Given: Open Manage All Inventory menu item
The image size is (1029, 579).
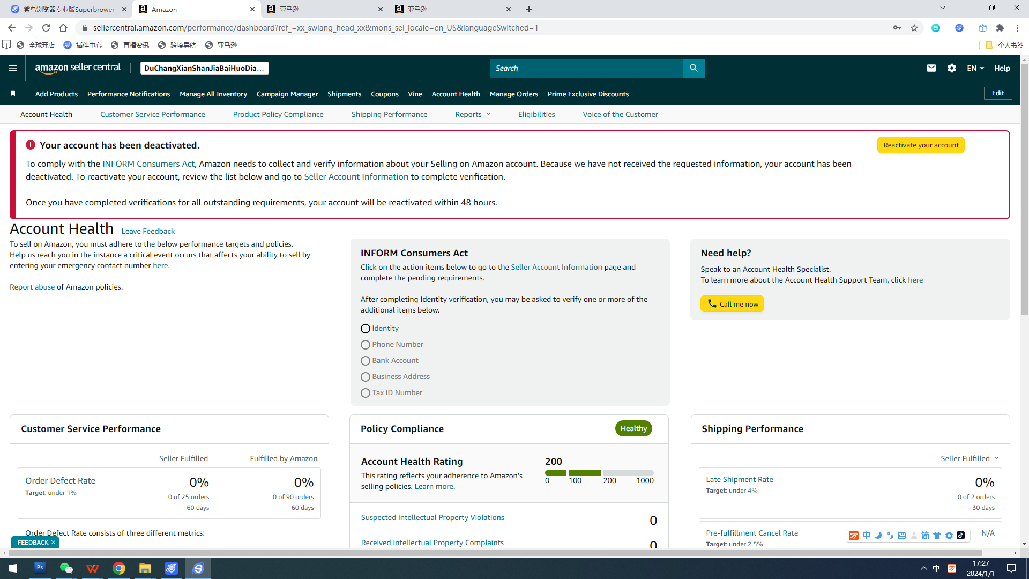Looking at the screenshot, I should pyautogui.click(x=213, y=94).
